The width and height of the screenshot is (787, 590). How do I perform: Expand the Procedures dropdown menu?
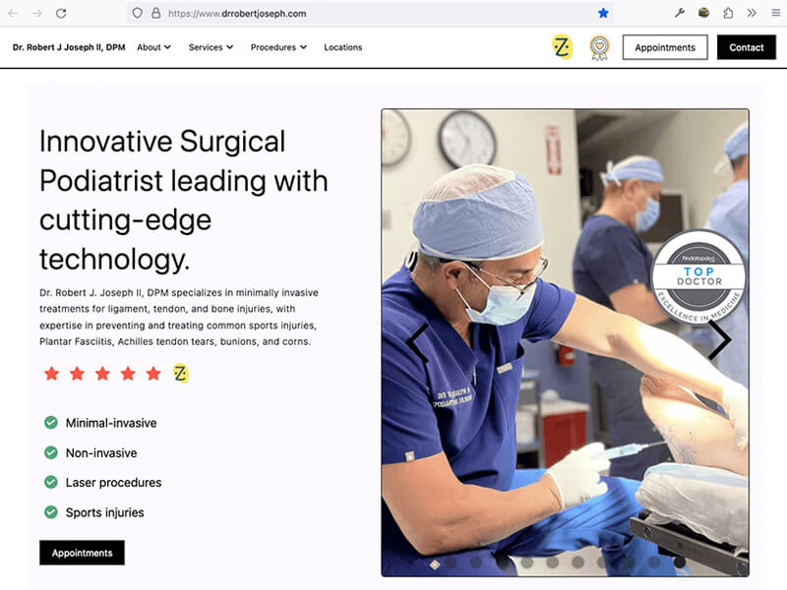click(278, 47)
